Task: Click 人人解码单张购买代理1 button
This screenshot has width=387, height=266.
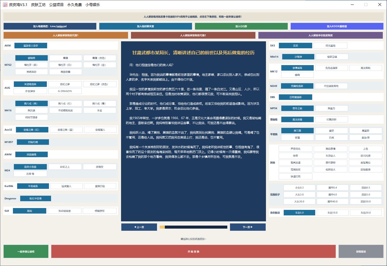Action: (x=66, y=35)
